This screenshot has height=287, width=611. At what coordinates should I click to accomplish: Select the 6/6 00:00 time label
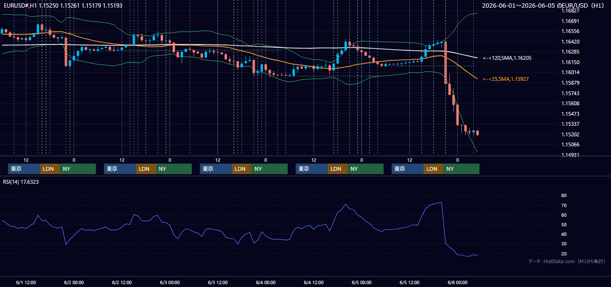coord(458,283)
